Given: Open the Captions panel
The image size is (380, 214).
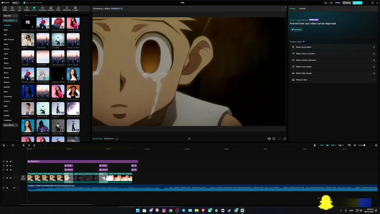Looking at the screenshot, I should (x=51, y=9).
